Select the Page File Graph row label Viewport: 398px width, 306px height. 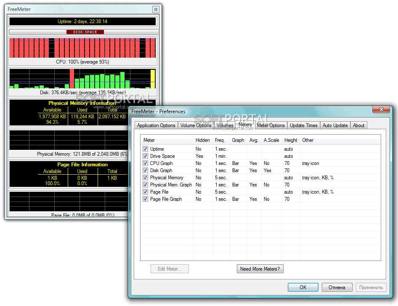[x=166, y=199]
